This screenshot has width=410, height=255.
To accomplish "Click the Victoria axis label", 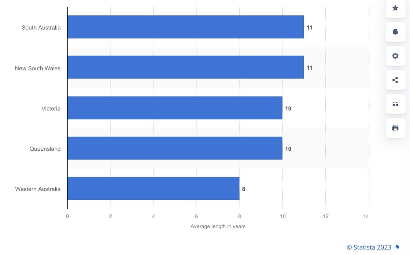I will pyautogui.click(x=51, y=108).
